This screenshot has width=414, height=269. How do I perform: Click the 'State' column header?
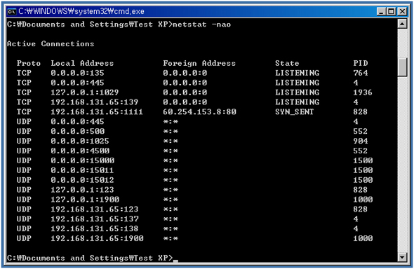coord(287,63)
